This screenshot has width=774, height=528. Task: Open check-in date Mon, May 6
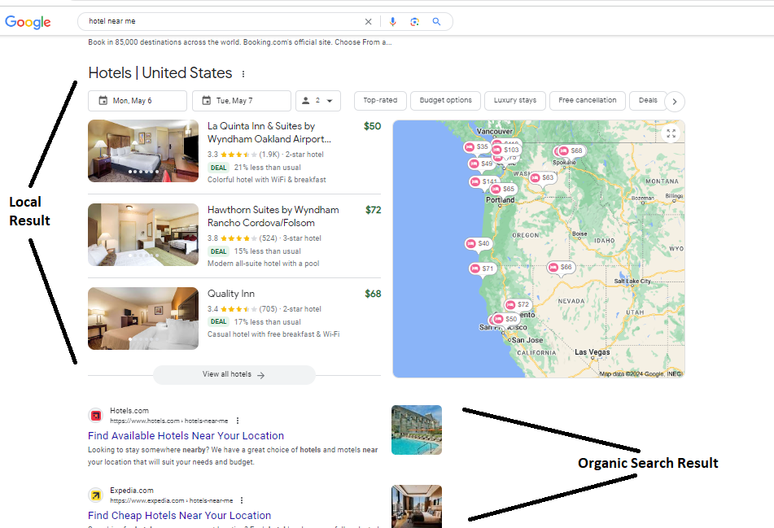pos(138,101)
